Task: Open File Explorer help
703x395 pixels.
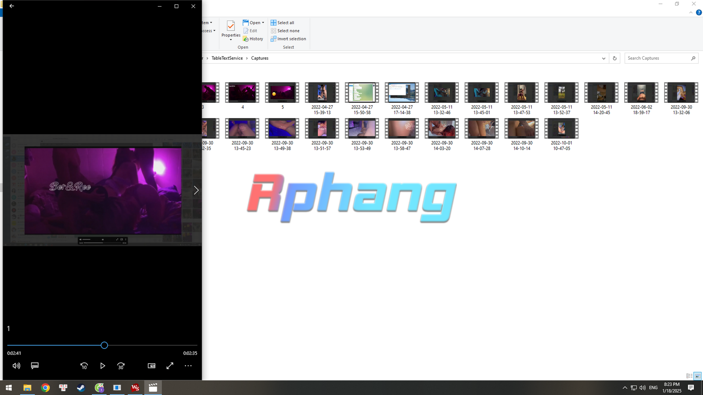Action: pyautogui.click(x=699, y=12)
